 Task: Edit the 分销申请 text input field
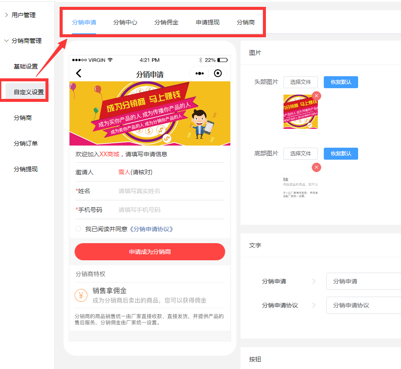(x=364, y=281)
